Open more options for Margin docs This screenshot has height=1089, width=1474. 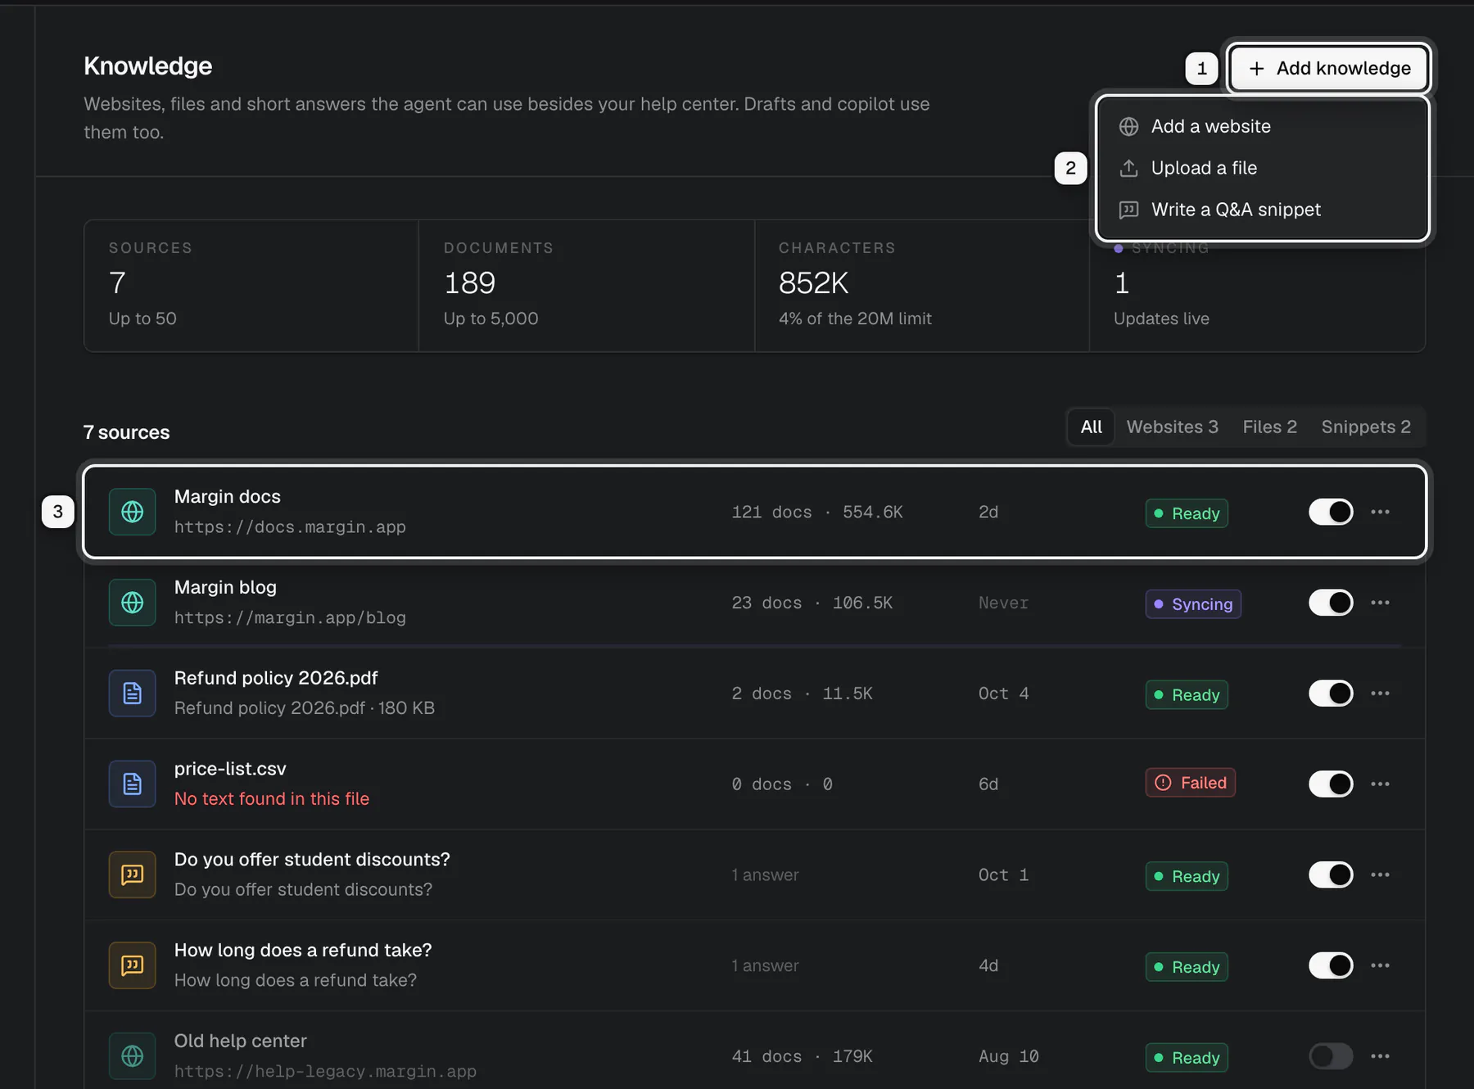pos(1380,512)
